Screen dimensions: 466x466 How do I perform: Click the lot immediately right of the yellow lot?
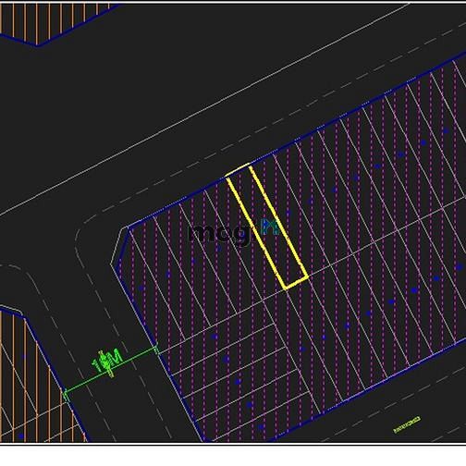tap(289, 215)
